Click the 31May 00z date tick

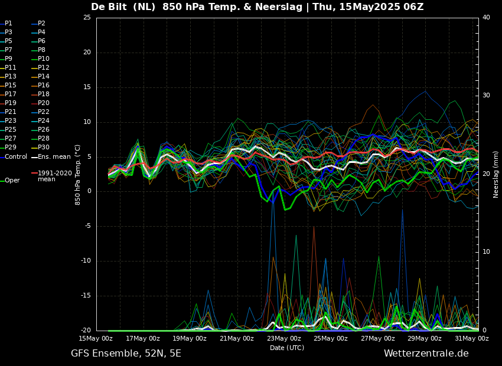pos(471,339)
